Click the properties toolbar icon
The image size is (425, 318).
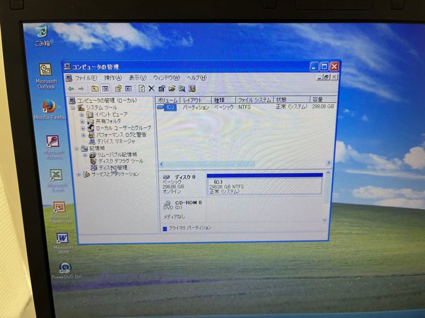(x=162, y=89)
